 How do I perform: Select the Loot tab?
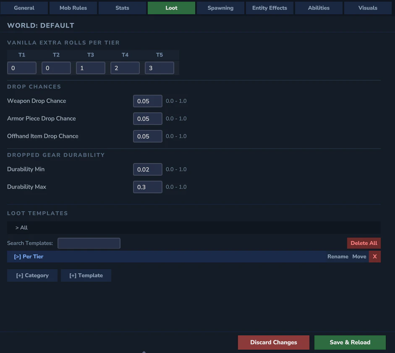click(x=171, y=8)
